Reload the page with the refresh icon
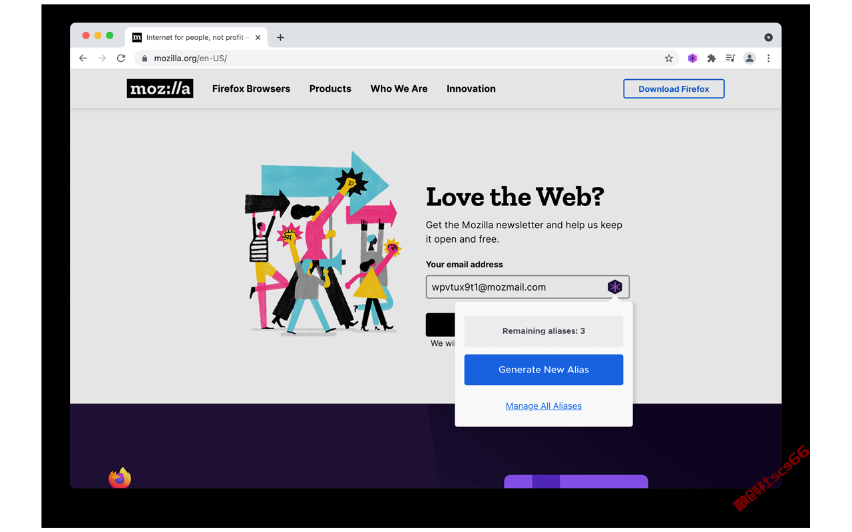852x532 pixels. (x=121, y=59)
